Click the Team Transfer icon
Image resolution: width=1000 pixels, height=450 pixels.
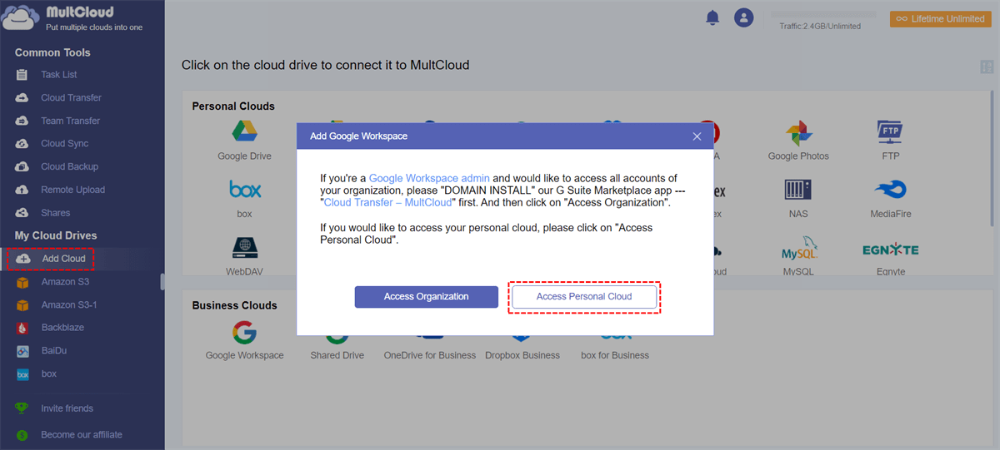(x=22, y=121)
